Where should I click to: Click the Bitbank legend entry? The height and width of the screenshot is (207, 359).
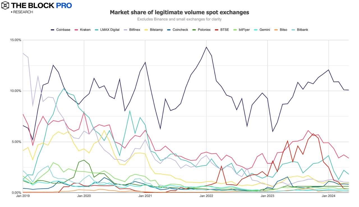point(302,30)
